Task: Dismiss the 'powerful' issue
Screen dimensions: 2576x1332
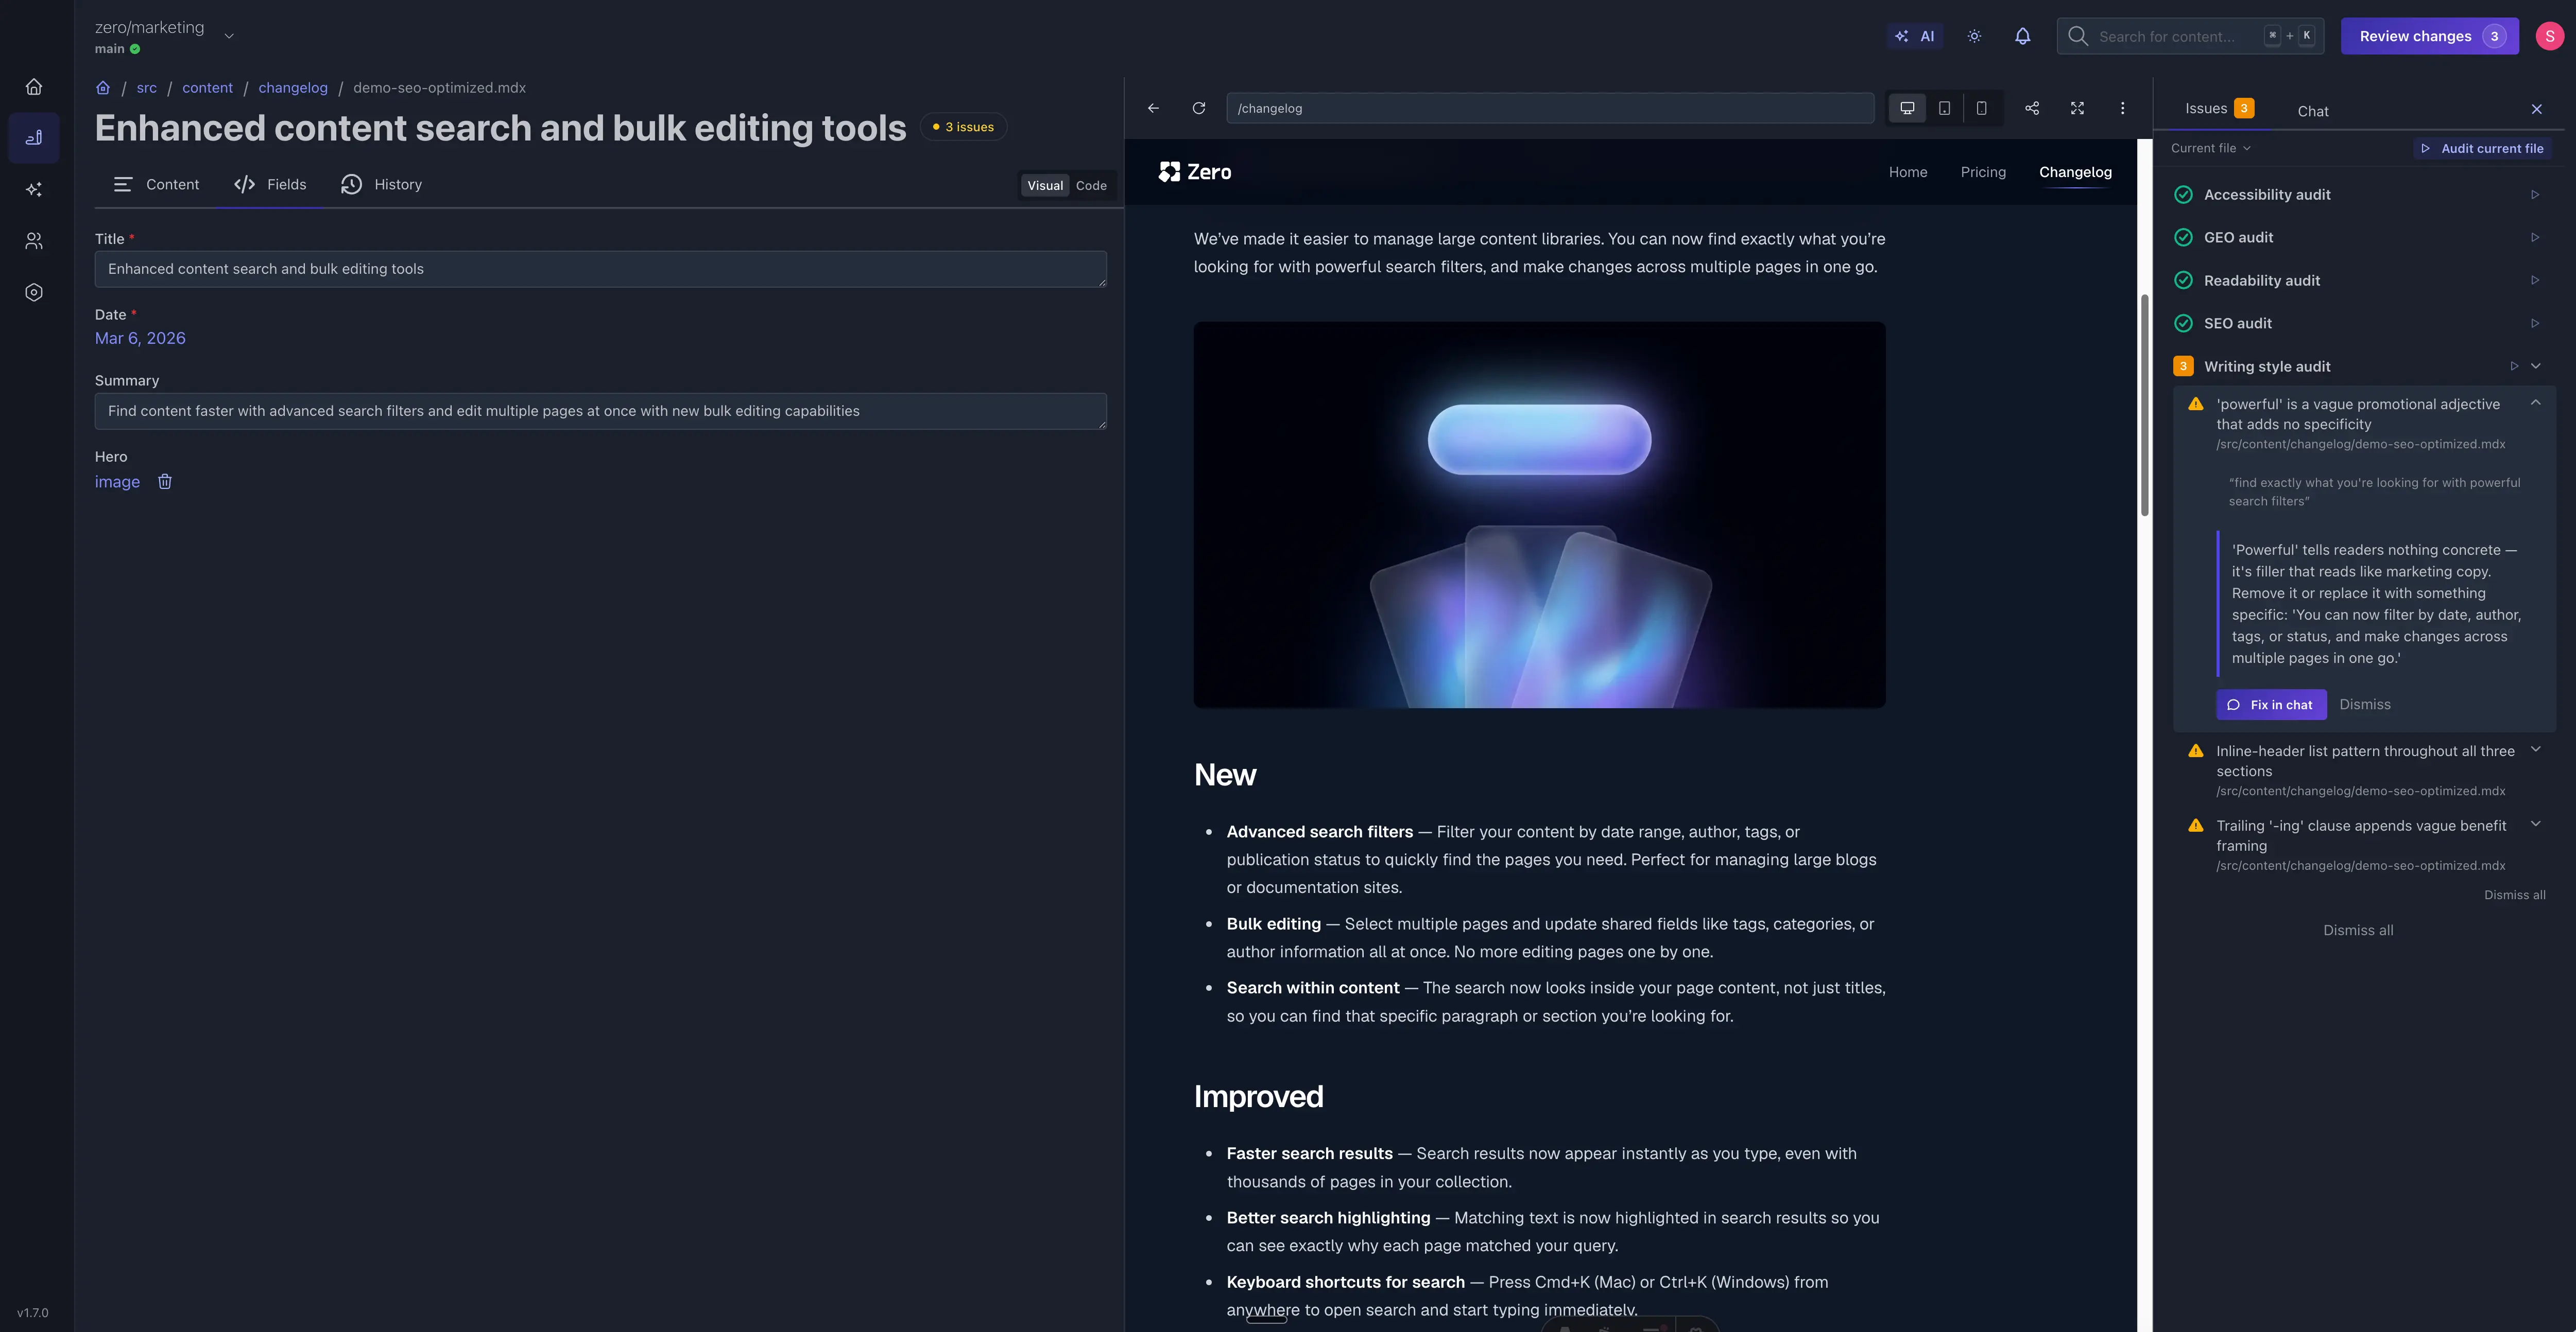Action: (x=2365, y=705)
